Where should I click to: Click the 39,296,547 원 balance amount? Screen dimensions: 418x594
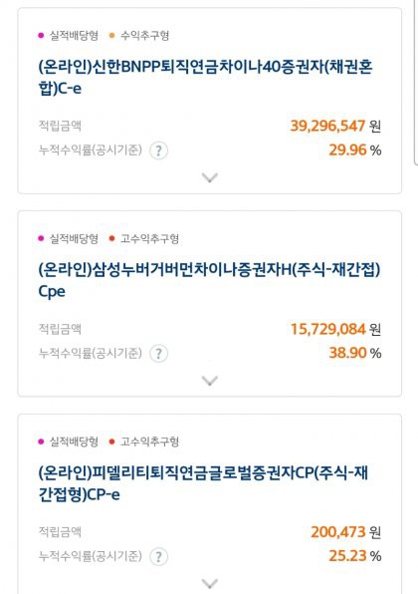click(335, 127)
